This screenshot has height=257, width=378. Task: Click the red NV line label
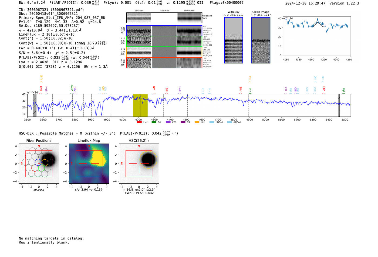(x=154, y=90)
